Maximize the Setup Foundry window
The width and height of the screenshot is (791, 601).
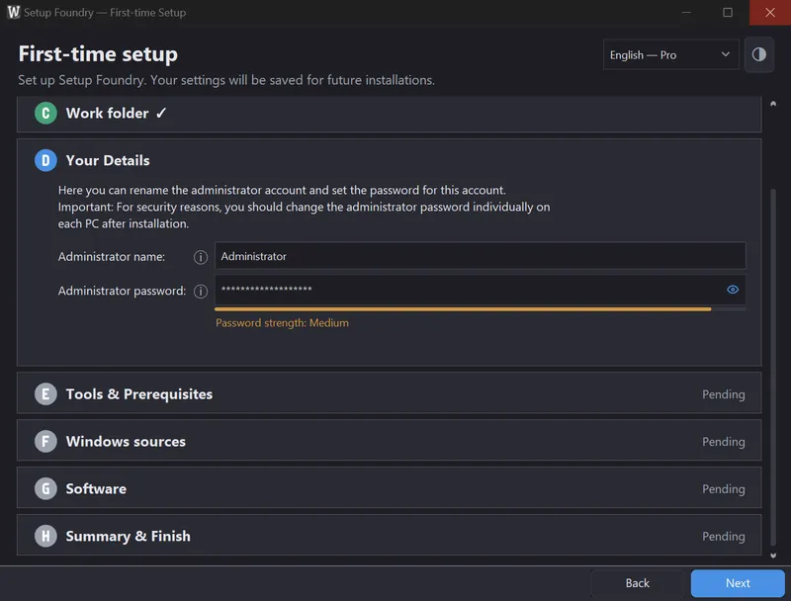[728, 12]
